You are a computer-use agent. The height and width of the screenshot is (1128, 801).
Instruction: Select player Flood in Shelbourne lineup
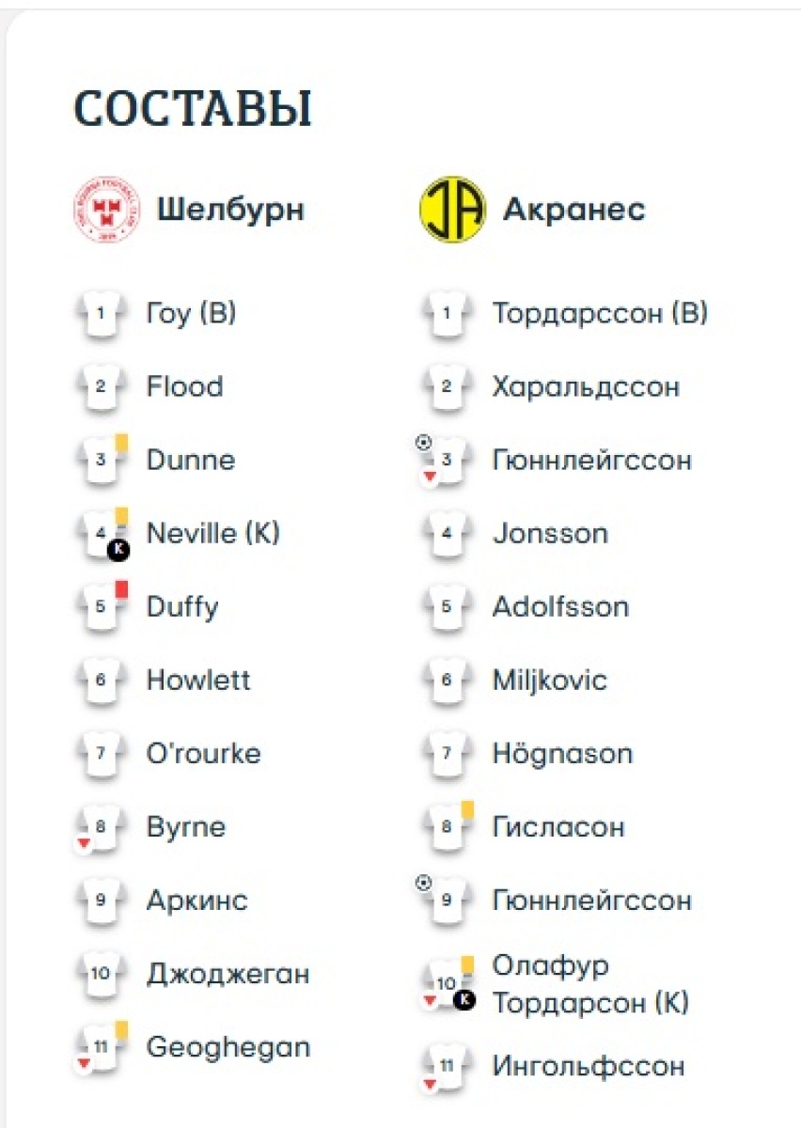(184, 386)
